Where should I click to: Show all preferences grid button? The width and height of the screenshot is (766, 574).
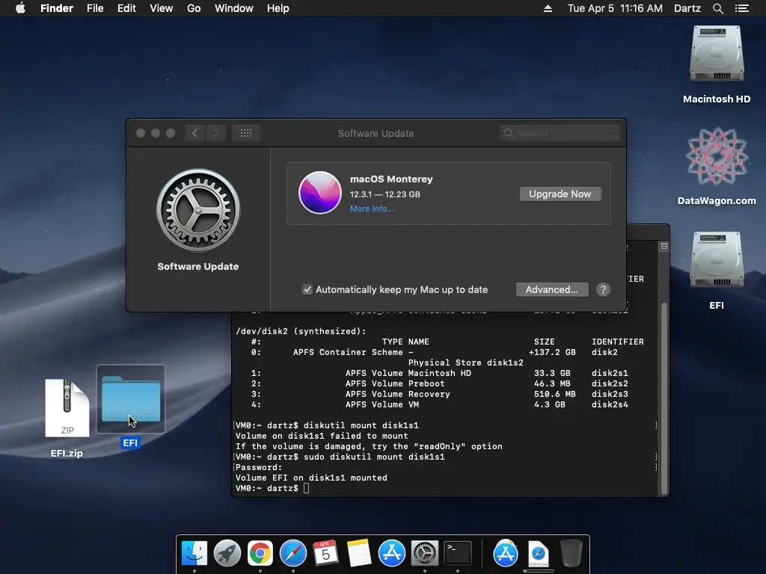[x=245, y=133]
